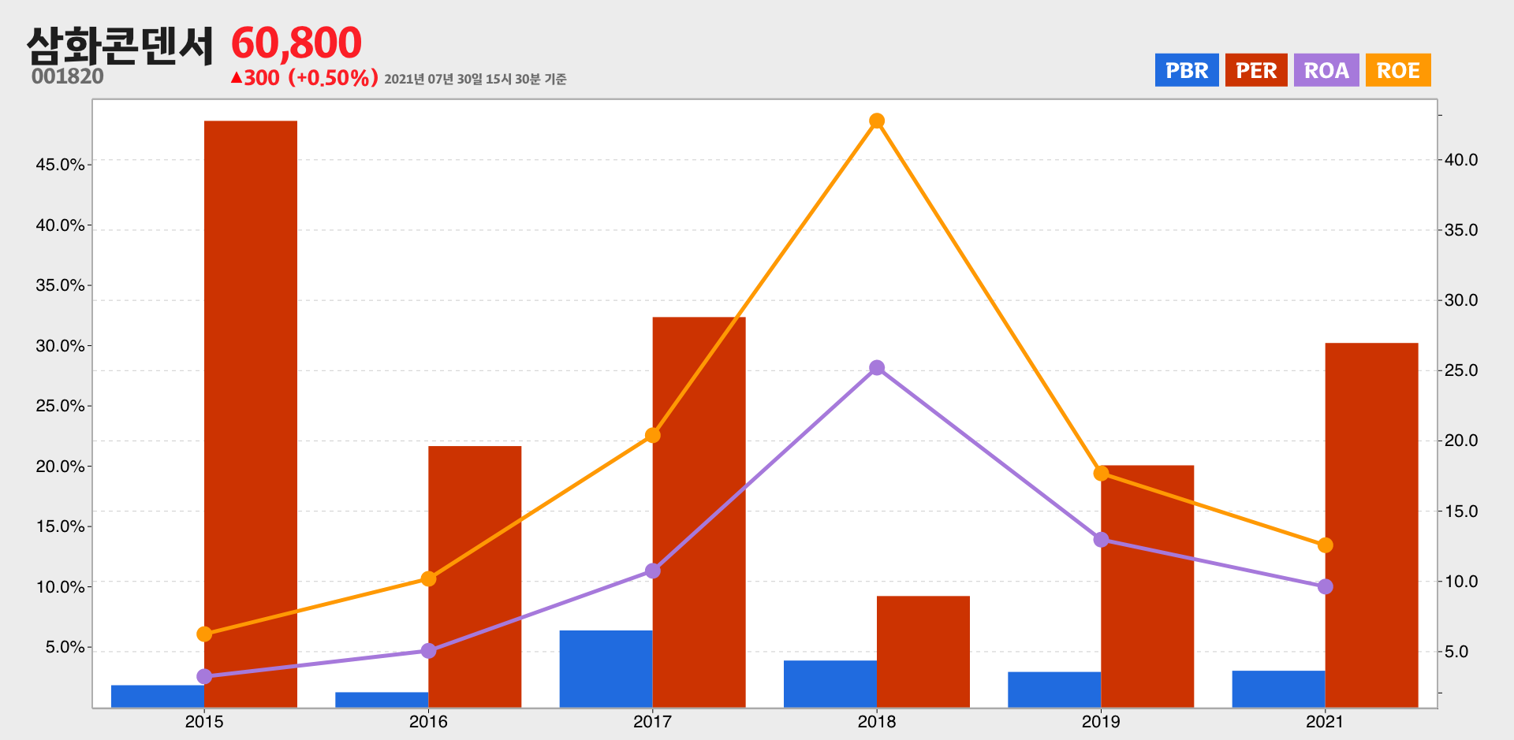Click the 2021 x-axis label
1514x740 pixels.
1326,722
